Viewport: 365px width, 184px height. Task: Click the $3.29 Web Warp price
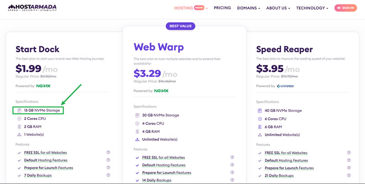pos(147,74)
